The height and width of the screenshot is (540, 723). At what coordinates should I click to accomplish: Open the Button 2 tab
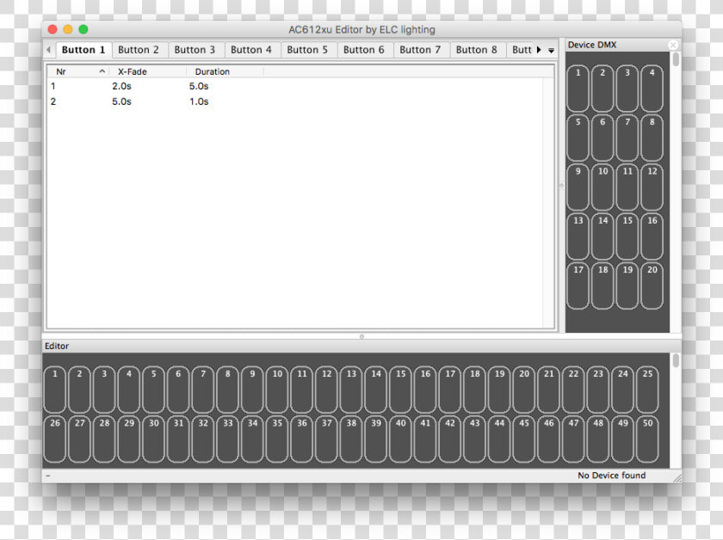tap(139, 50)
